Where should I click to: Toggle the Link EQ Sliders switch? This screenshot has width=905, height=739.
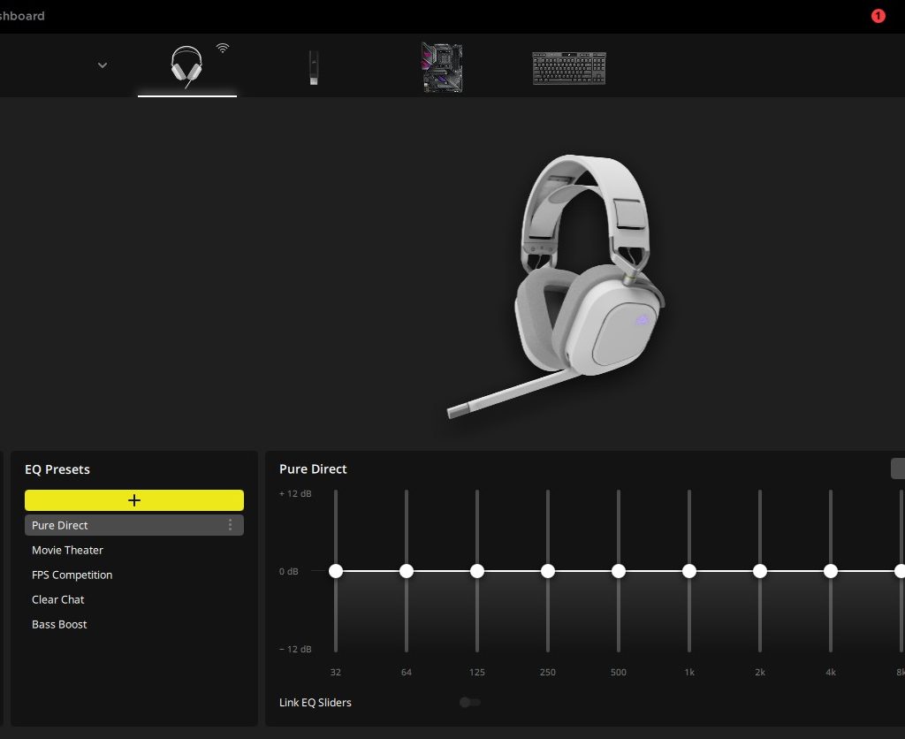(x=469, y=702)
